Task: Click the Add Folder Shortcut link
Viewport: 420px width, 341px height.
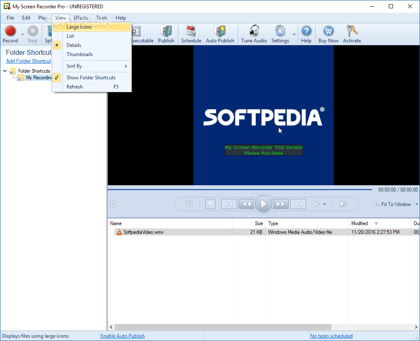Action: [x=28, y=61]
